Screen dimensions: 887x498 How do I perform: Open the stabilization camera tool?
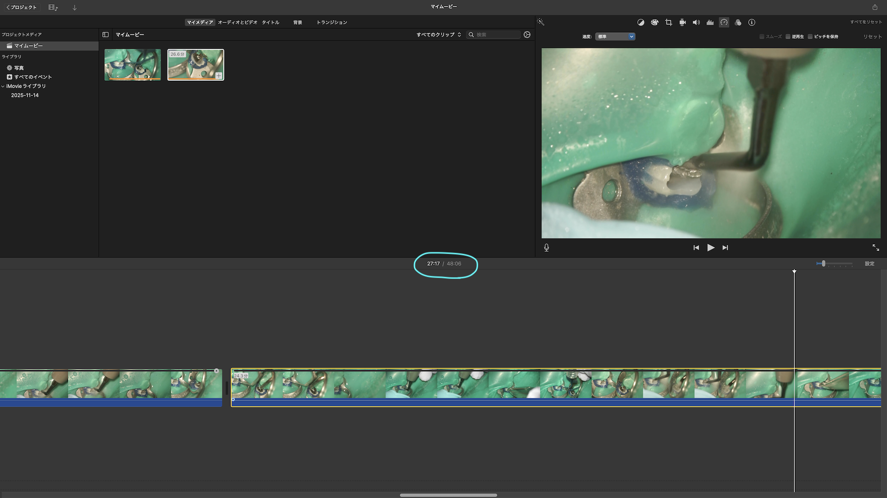(x=682, y=22)
